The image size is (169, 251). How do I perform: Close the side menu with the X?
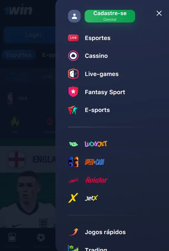(x=159, y=13)
